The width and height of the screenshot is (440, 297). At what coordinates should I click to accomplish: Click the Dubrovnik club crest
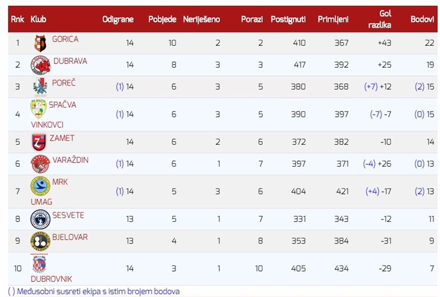coord(39,263)
